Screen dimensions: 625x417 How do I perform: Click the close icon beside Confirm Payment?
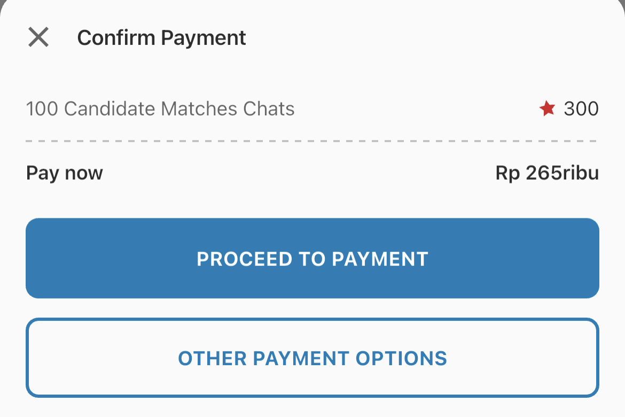pyautogui.click(x=38, y=37)
